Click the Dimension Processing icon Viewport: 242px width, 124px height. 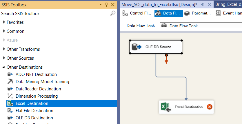pyautogui.click(x=10, y=96)
